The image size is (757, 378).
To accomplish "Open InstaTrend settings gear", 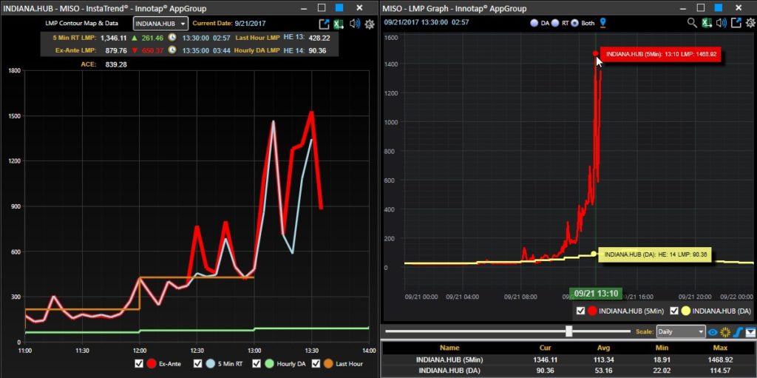I will [370, 24].
